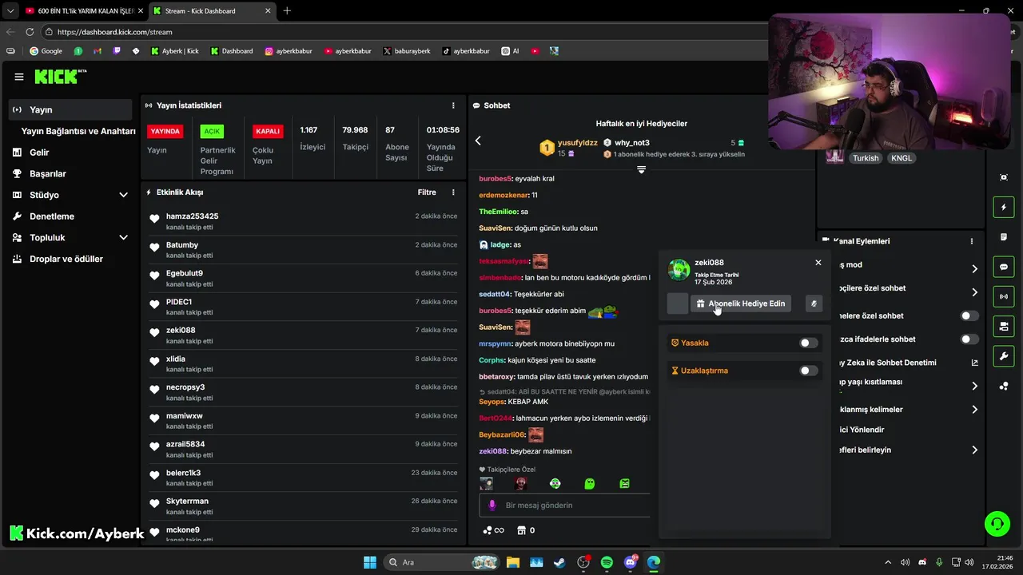Collapse the weekly gifters bar arrow
Screen dimensions: 1023x575
(641, 169)
